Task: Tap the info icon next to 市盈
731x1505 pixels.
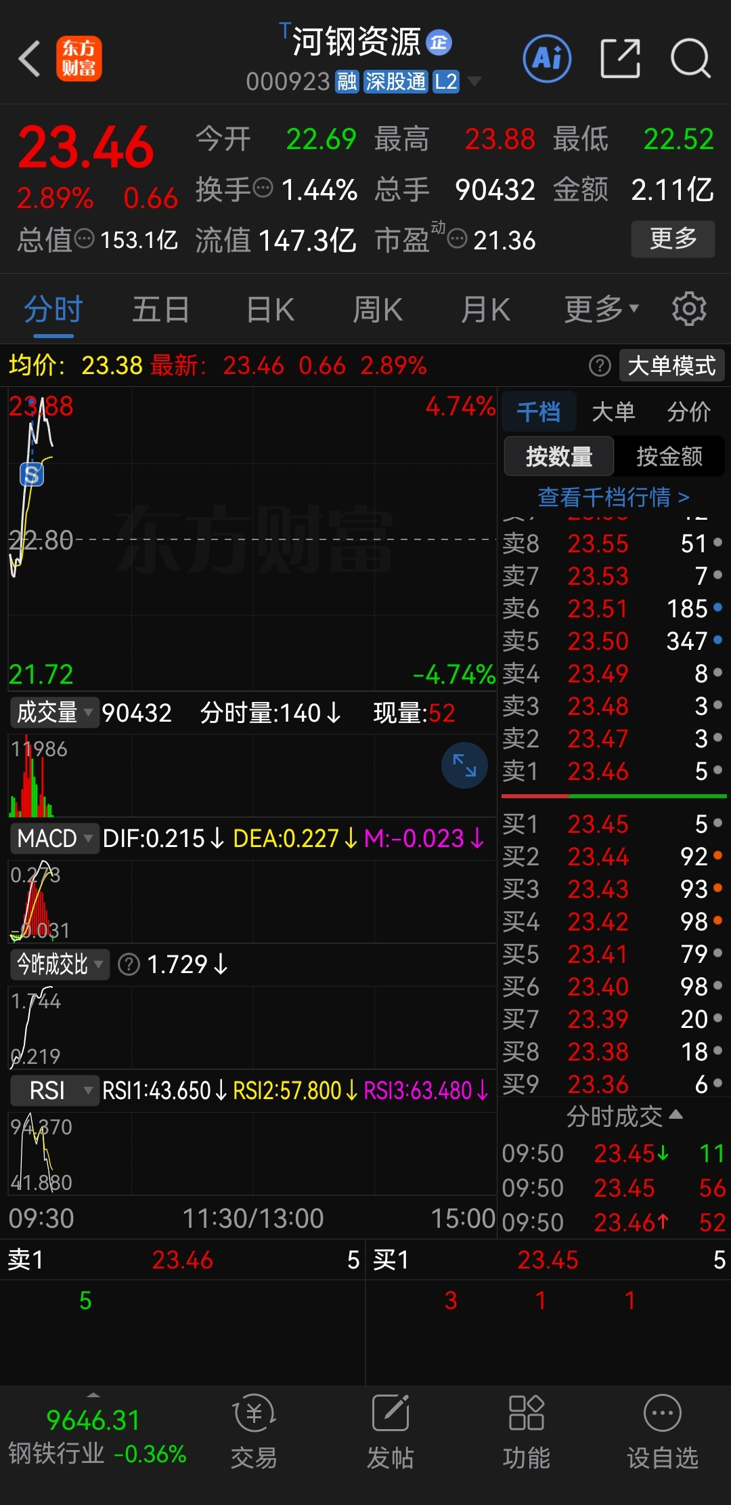Action: click(x=458, y=239)
